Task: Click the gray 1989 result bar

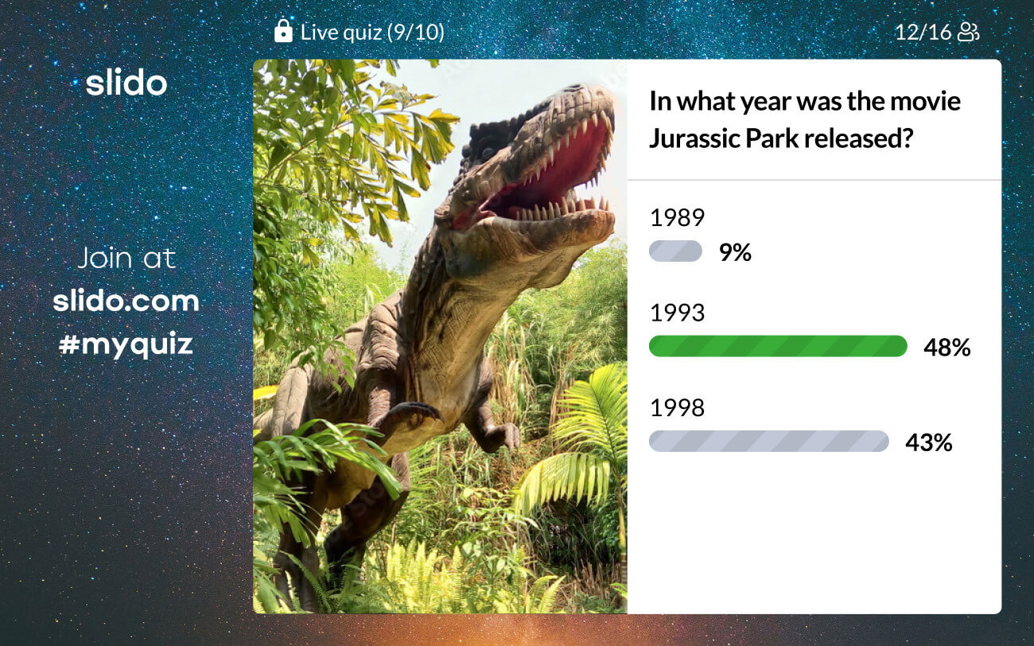Action: point(675,251)
